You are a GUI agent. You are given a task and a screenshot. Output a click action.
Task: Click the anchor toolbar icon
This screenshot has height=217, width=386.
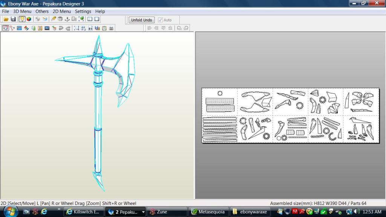click(x=67, y=19)
